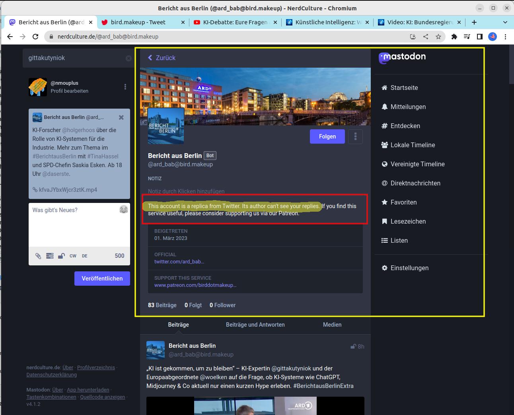Click Bericht aus Berlin profile avatar

pyautogui.click(x=166, y=126)
